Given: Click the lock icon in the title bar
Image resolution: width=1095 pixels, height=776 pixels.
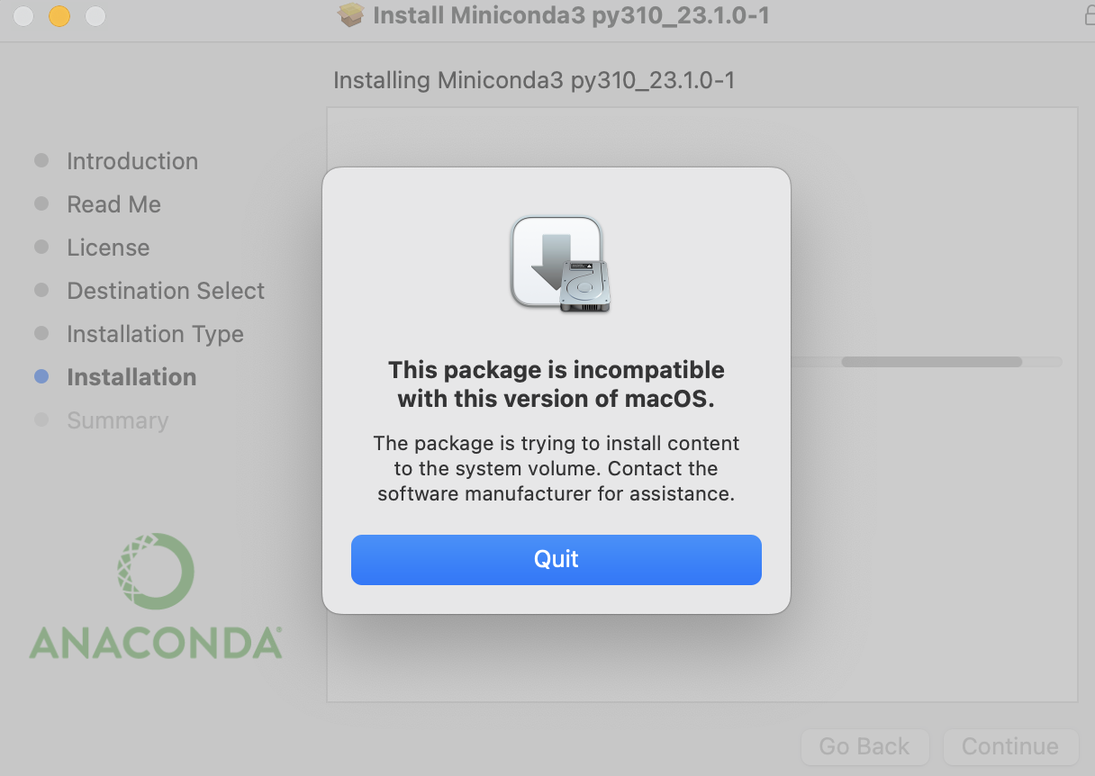Looking at the screenshot, I should (x=1087, y=16).
